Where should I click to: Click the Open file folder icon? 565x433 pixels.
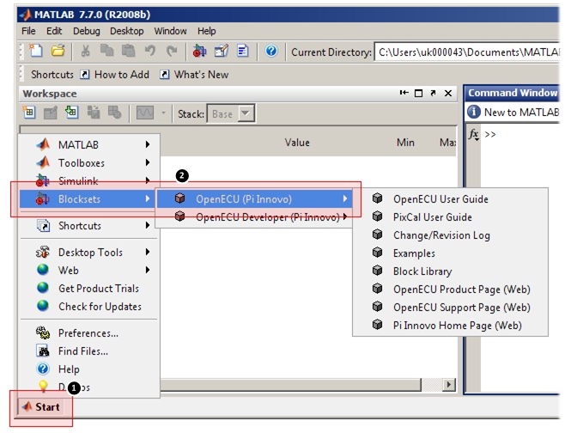click(x=58, y=51)
